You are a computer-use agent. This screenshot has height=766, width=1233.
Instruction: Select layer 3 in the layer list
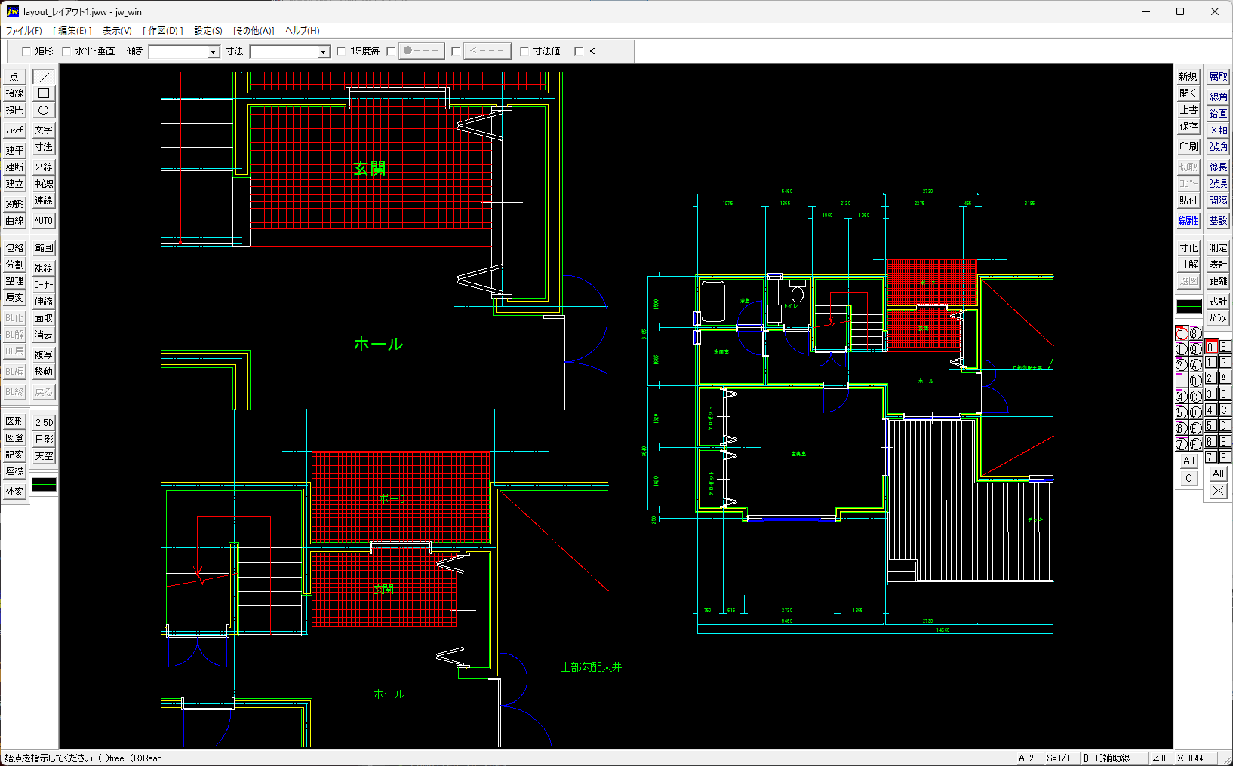click(x=1210, y=394)
